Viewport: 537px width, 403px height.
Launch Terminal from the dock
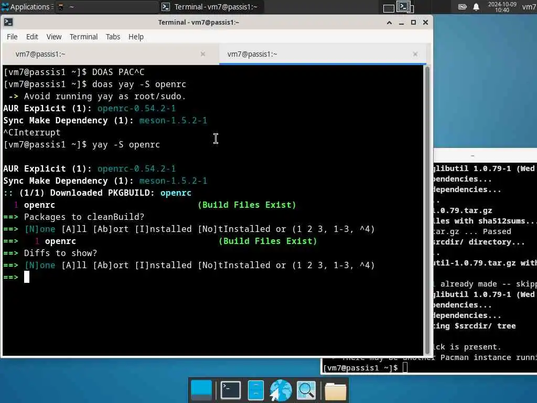(x=231, y=390)
